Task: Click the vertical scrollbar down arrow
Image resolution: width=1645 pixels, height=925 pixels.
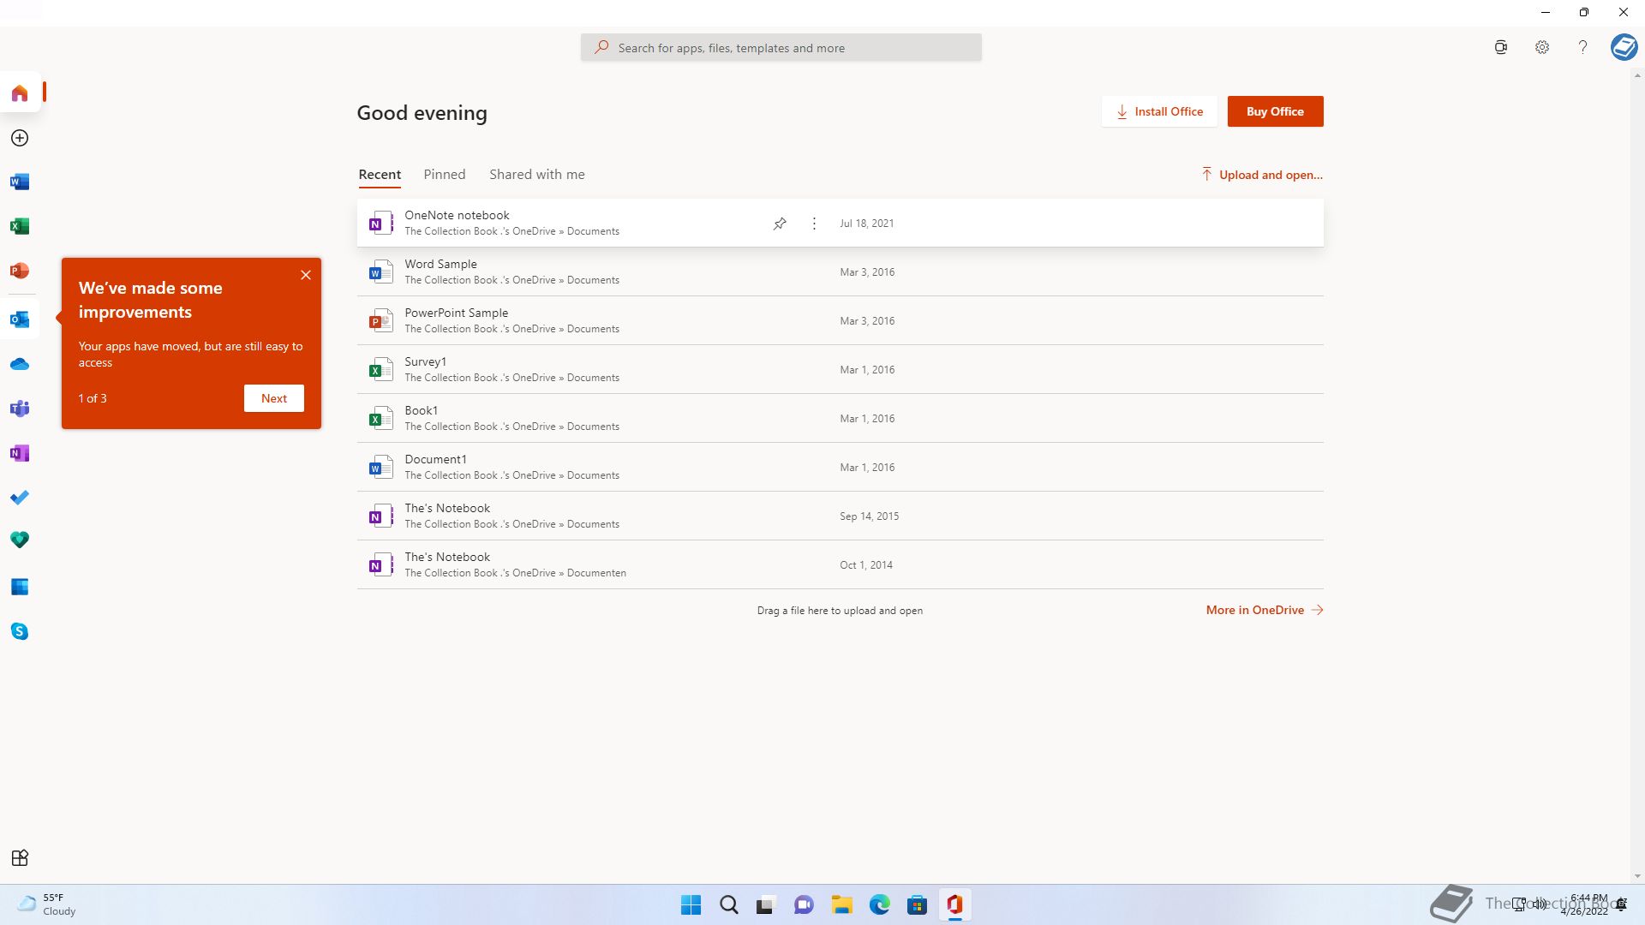Action: (x=1637, y=876)
